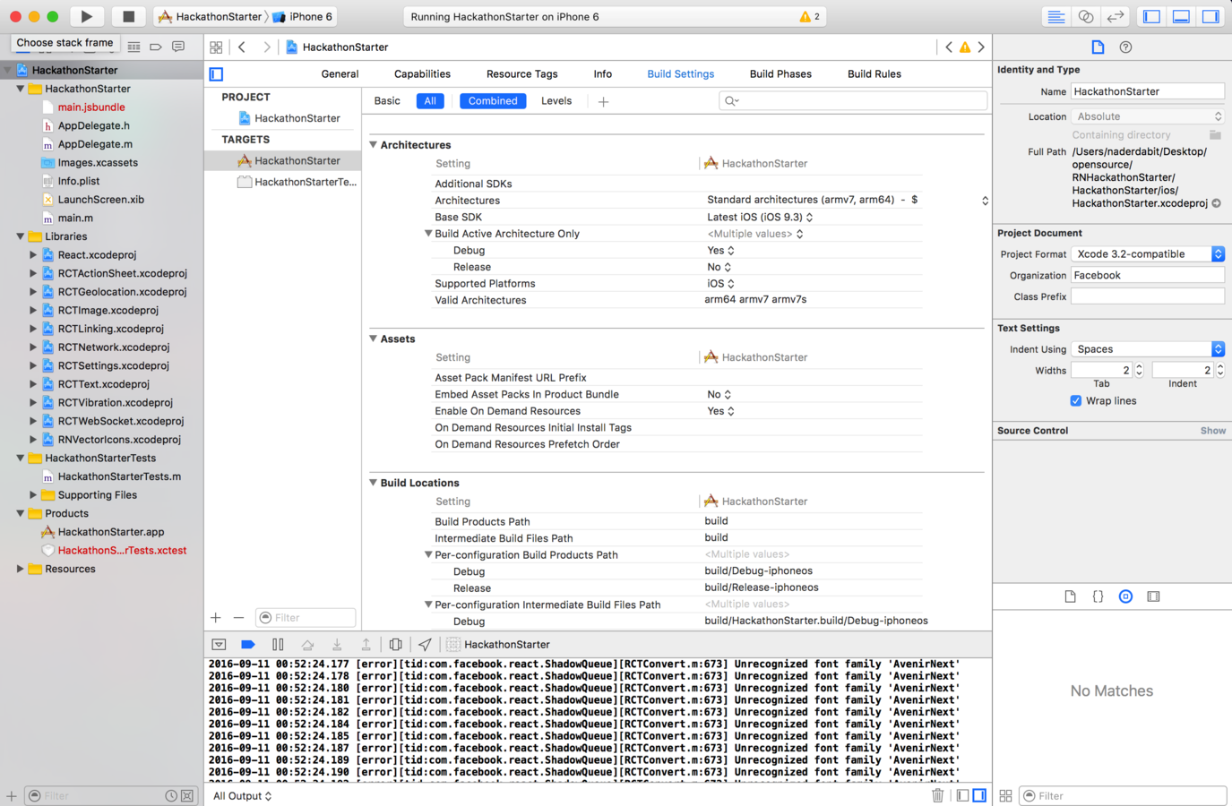1232x806 pixels.
Task: Collapse the Build Locations section
Action: (x=374, y=483)
